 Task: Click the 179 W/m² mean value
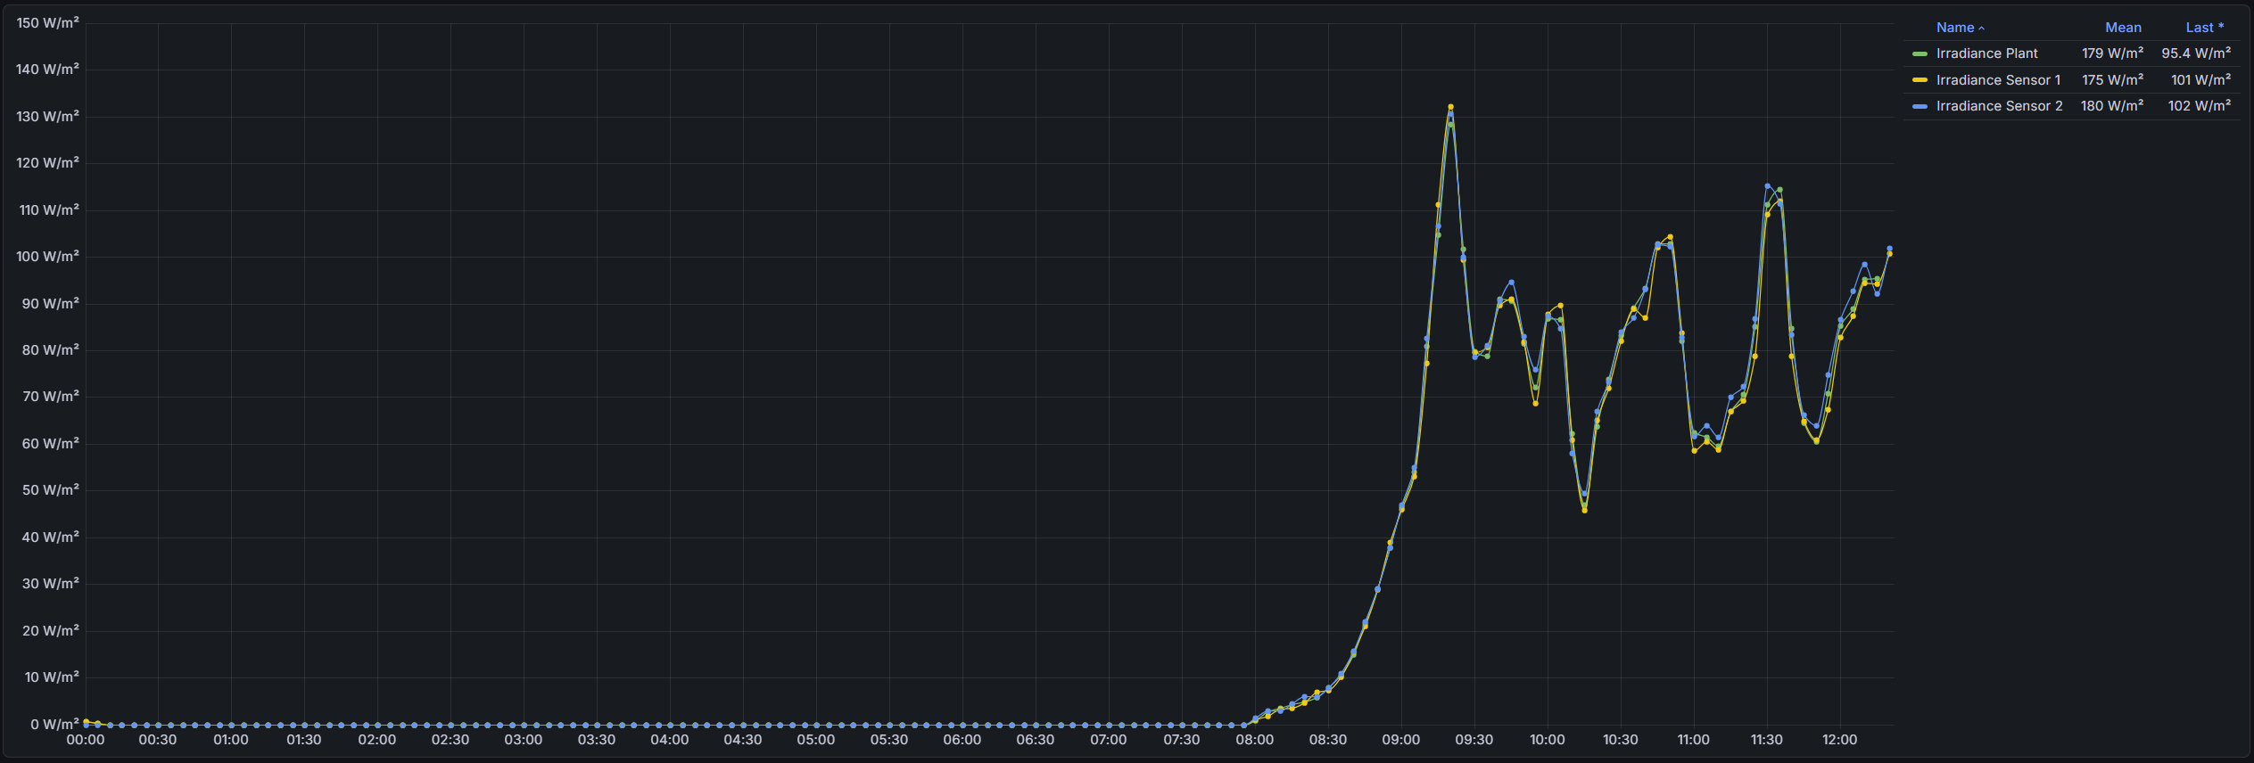point(2112,53)
